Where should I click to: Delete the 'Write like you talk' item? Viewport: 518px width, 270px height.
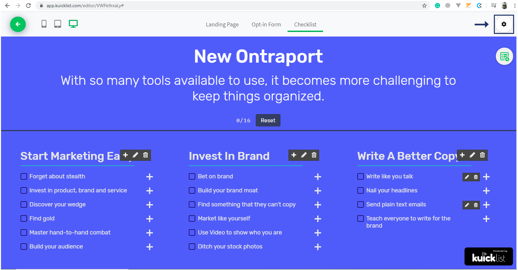476,177
